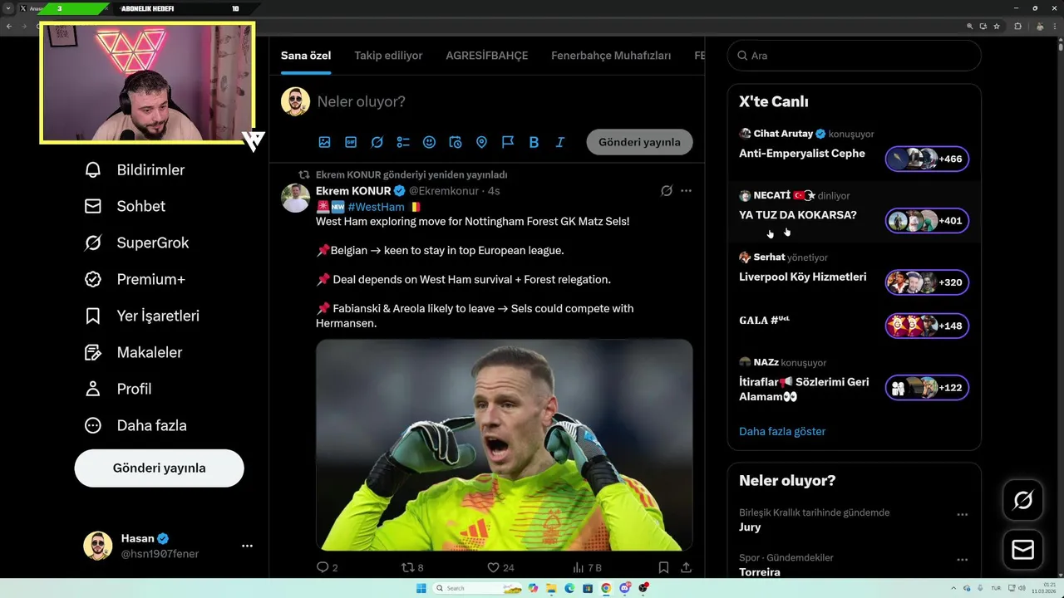Schedule the post with calendar icon

(456, 142)
